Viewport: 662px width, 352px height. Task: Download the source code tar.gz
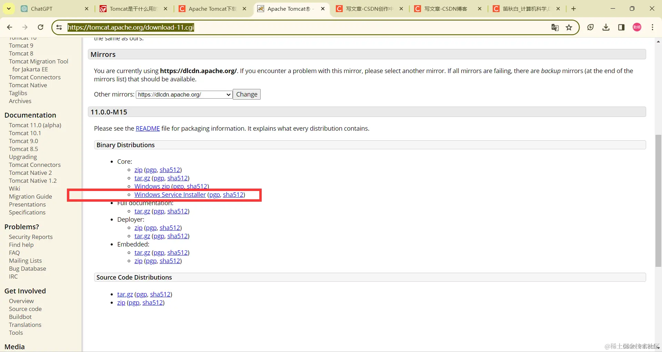tap(125, 294)
